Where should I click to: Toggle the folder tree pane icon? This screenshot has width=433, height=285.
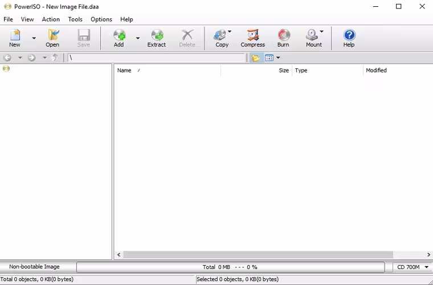tap(256, 58)
